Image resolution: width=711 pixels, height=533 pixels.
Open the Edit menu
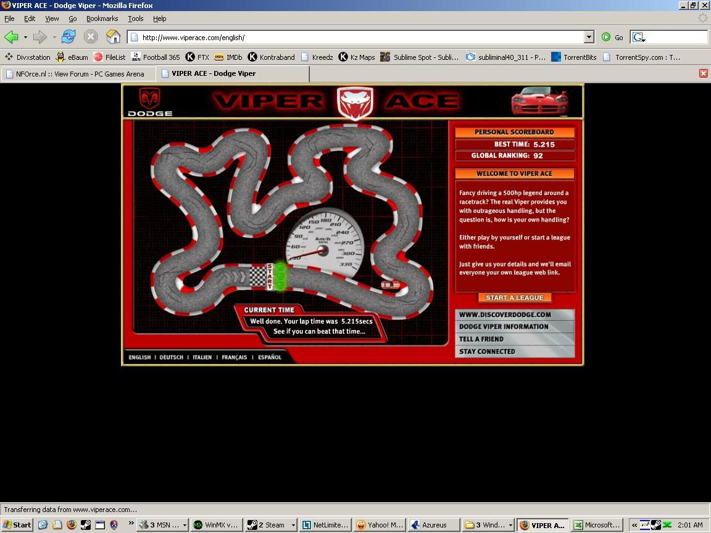click(x=30, y=19)
